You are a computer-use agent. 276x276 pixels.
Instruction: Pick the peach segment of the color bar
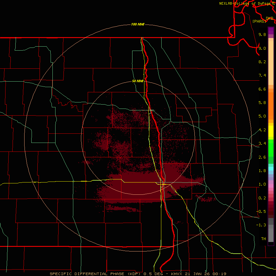pyautogui.click(x=271, y=63)
